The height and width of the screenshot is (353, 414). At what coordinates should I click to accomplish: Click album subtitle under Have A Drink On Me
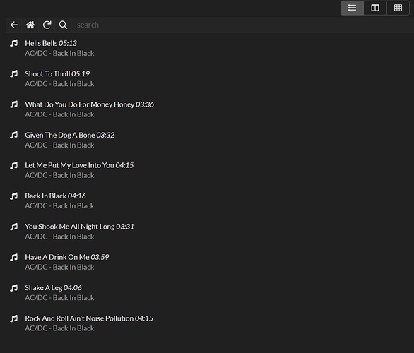59,268
